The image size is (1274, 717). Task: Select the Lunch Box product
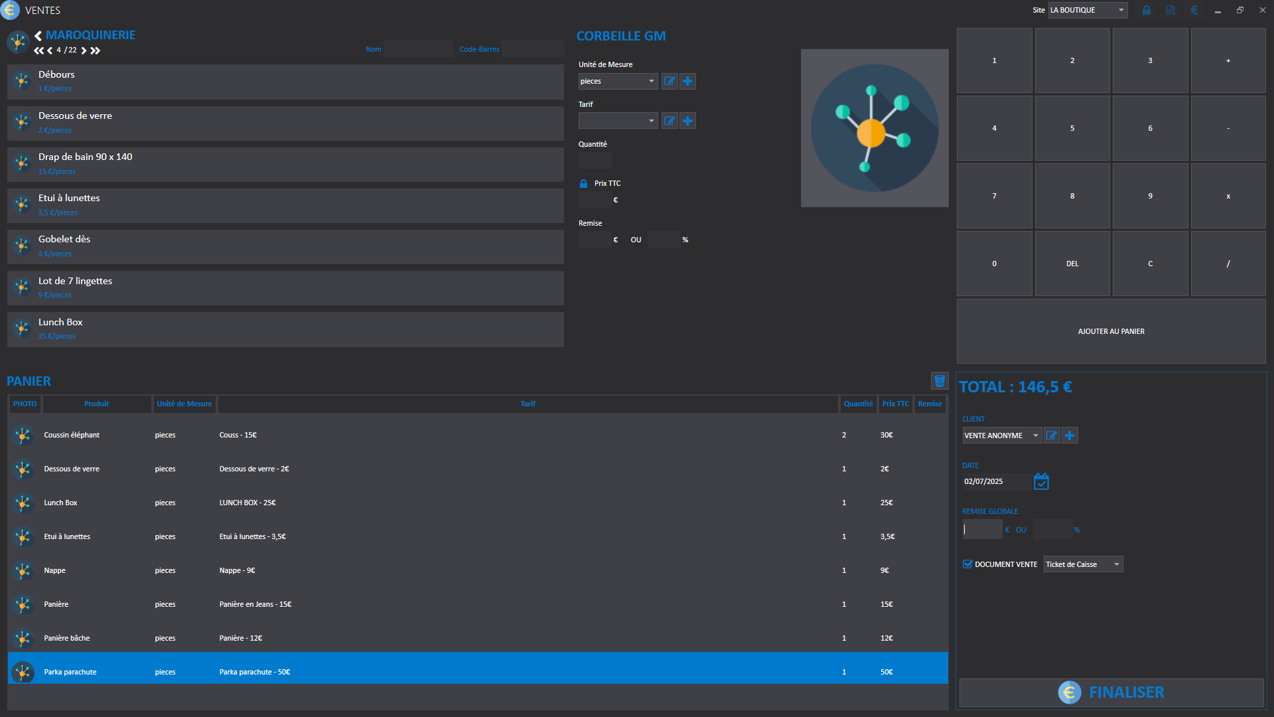285,329
